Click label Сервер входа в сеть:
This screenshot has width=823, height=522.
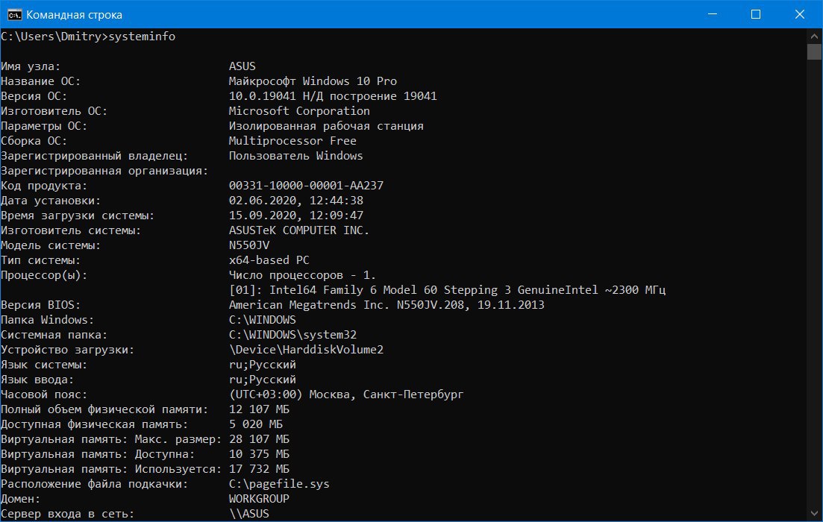click(67, 514)
